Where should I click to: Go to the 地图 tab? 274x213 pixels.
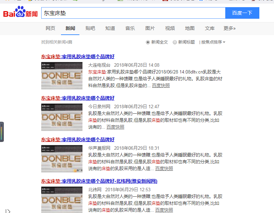(x=190, y=28)
